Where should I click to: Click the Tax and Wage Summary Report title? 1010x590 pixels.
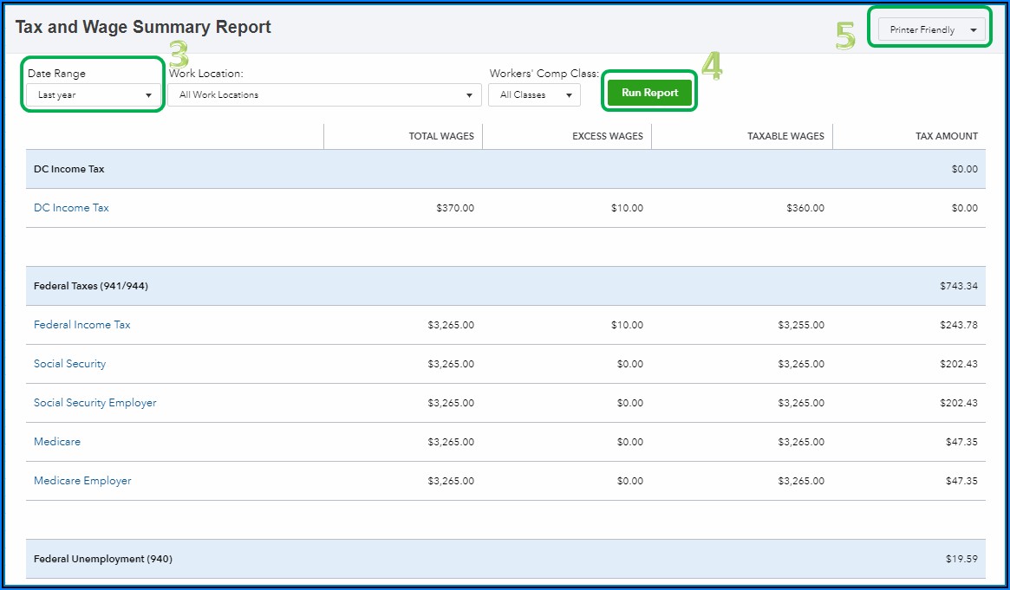coord(143,28)
